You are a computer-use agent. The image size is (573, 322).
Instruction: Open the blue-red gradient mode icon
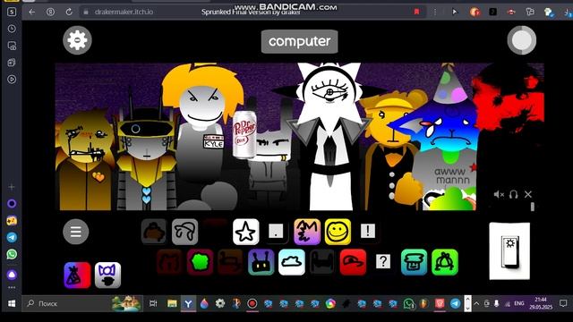tap(77, 275)
